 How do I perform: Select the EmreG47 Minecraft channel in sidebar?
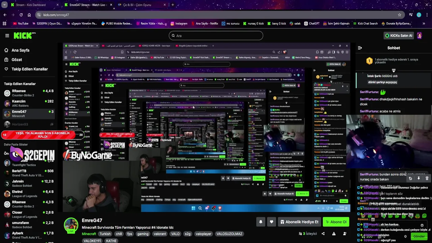click(29, 114)
